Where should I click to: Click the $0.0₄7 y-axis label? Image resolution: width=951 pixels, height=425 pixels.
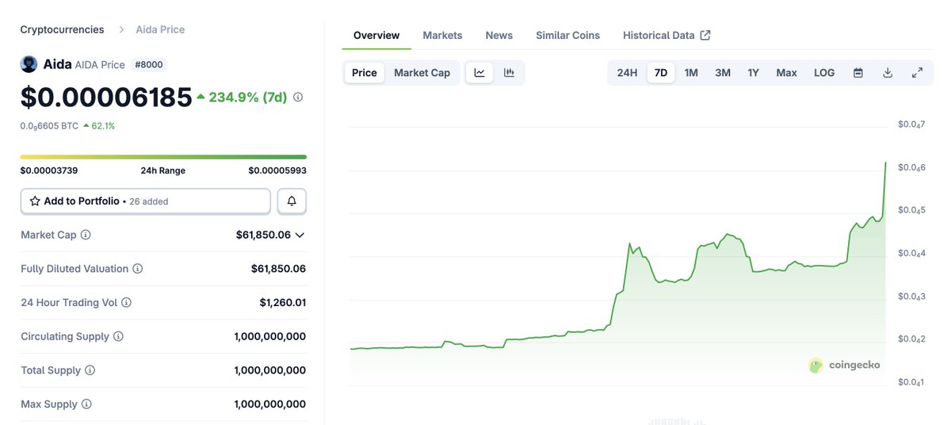click(911, 124)
